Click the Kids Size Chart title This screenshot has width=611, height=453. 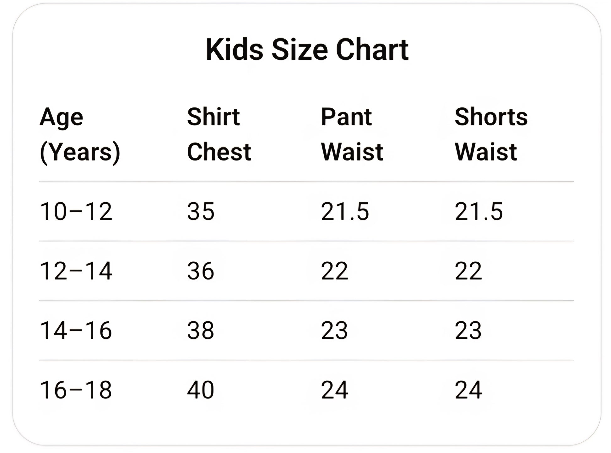tap(307, 50)
